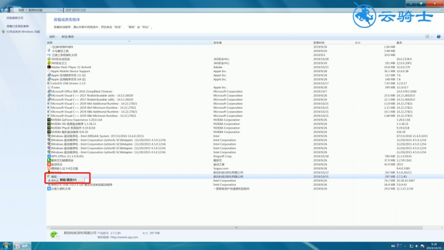444x250 pixels.
Task: Click the Microsoft Office IME 2010 icon
Action: [49, 92]
